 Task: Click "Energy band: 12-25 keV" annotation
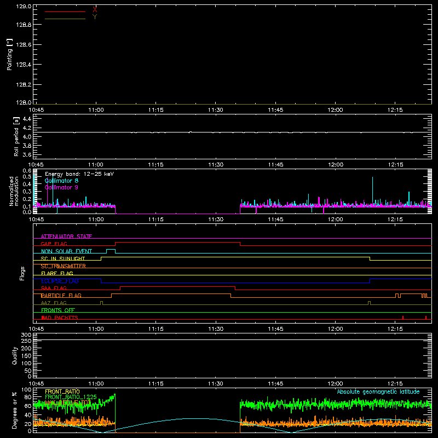(79, 174)
